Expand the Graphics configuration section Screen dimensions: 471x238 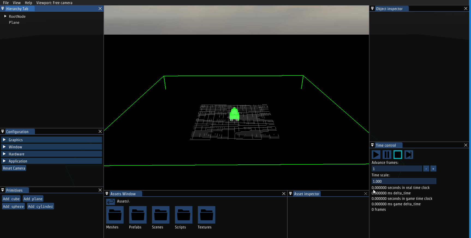(x=4, y=140)
